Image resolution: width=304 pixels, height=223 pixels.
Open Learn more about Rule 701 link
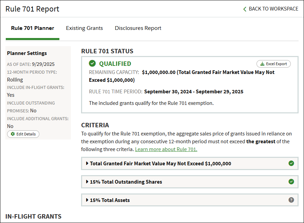click(166, 149)
